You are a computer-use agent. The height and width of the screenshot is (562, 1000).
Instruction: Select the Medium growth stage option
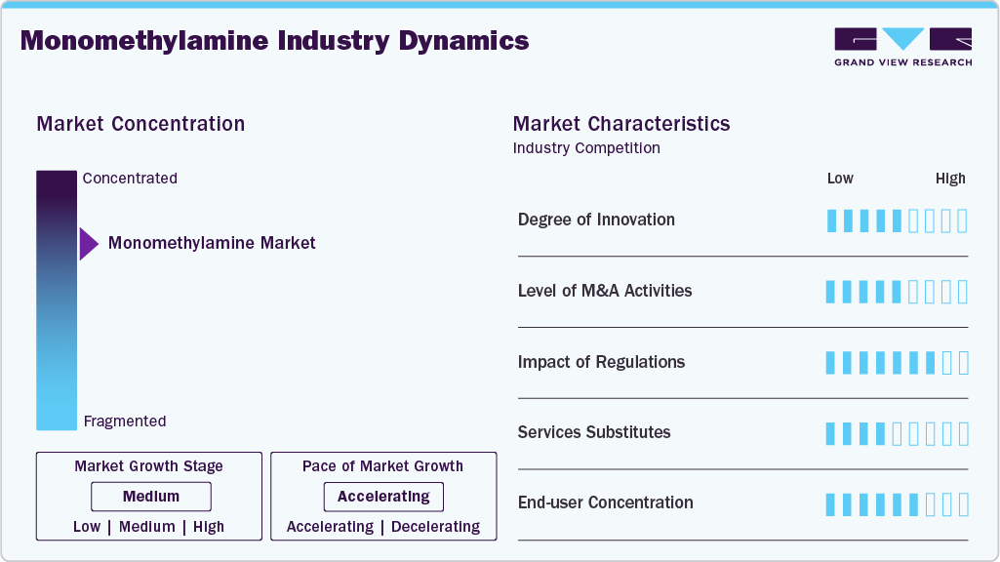(151, 496)
